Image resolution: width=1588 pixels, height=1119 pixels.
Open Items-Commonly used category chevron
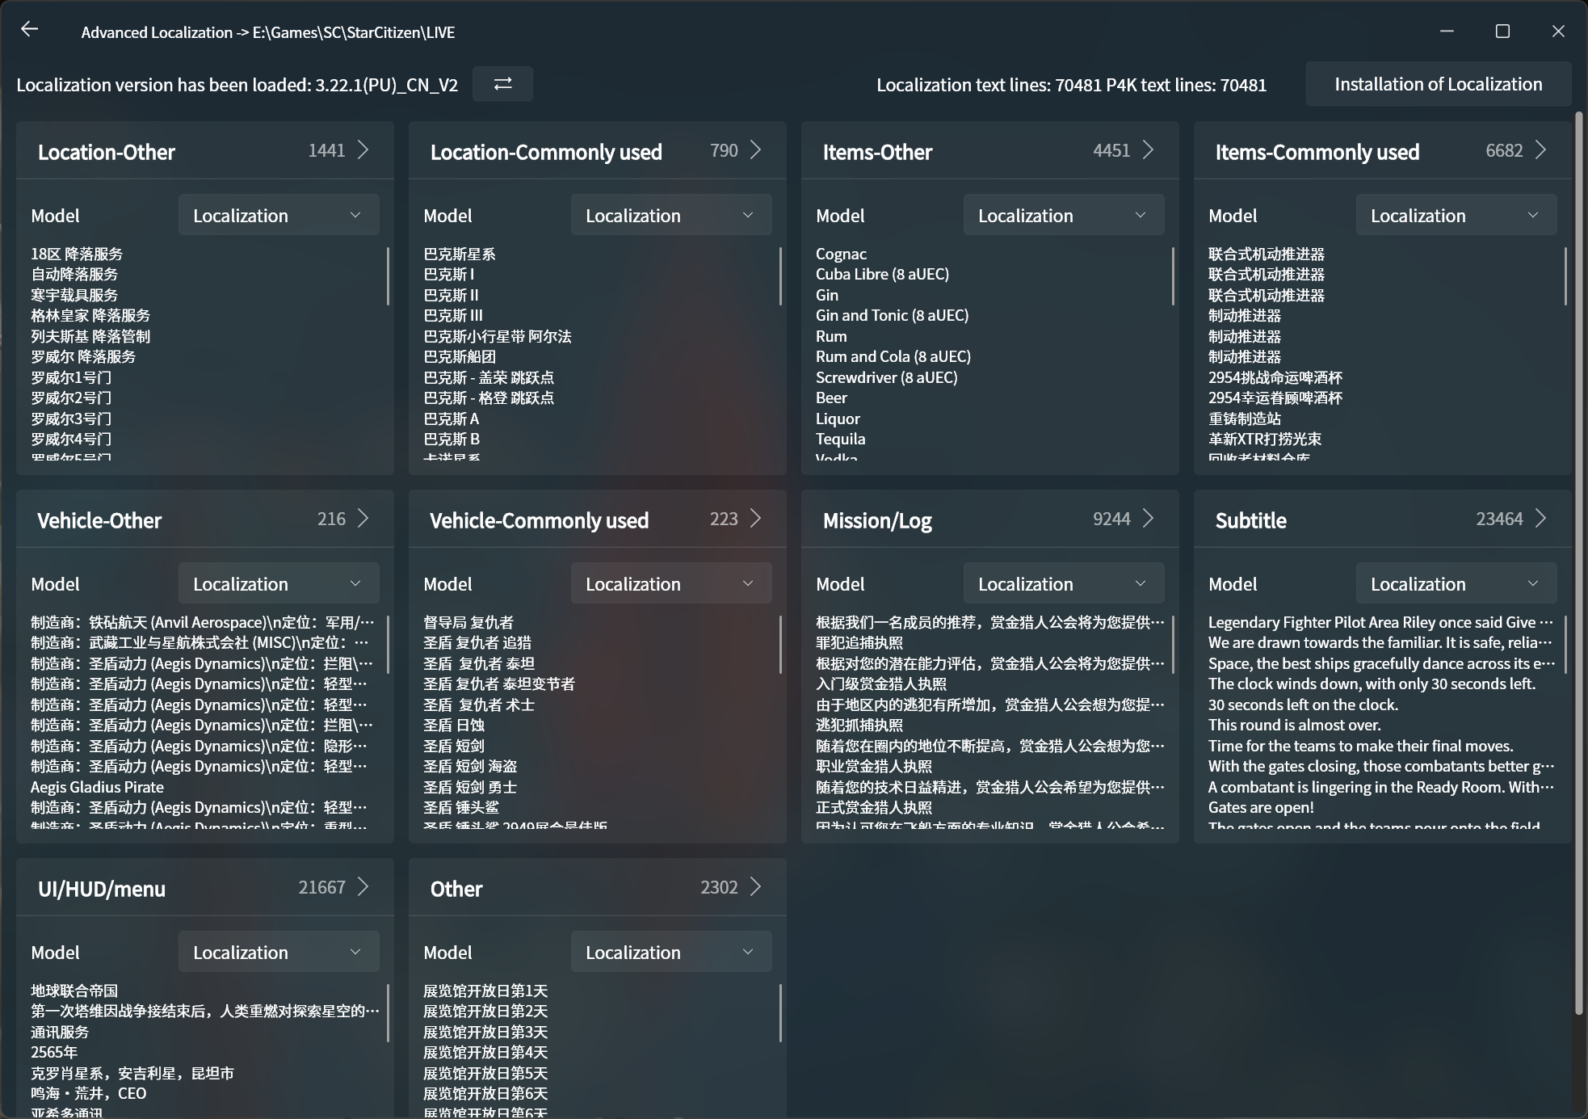point(1541,150)
